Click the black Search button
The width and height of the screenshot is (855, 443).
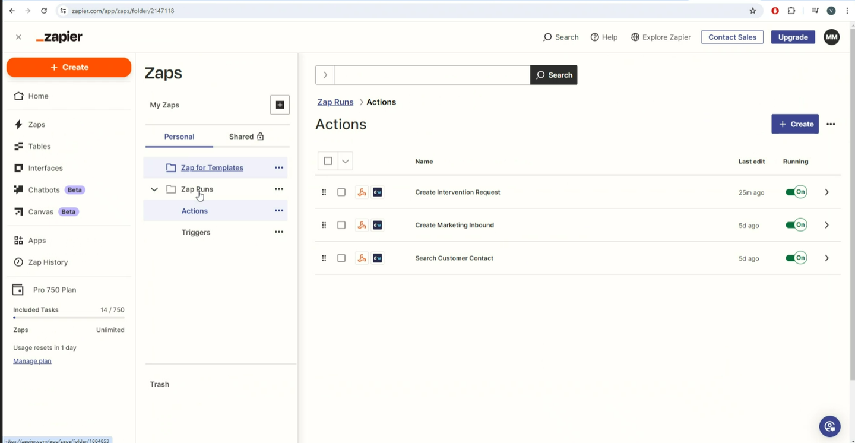554,75
